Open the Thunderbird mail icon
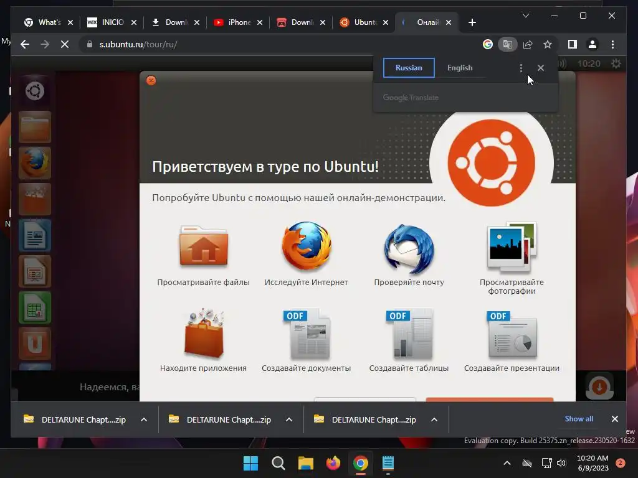This screenshot has width=638, height=478. click(409, 248)
